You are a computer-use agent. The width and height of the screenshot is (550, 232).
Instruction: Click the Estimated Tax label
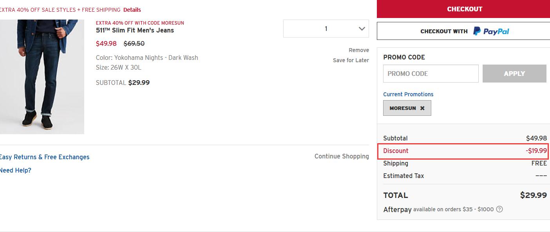pyautogui.click(x=403, y=176)
